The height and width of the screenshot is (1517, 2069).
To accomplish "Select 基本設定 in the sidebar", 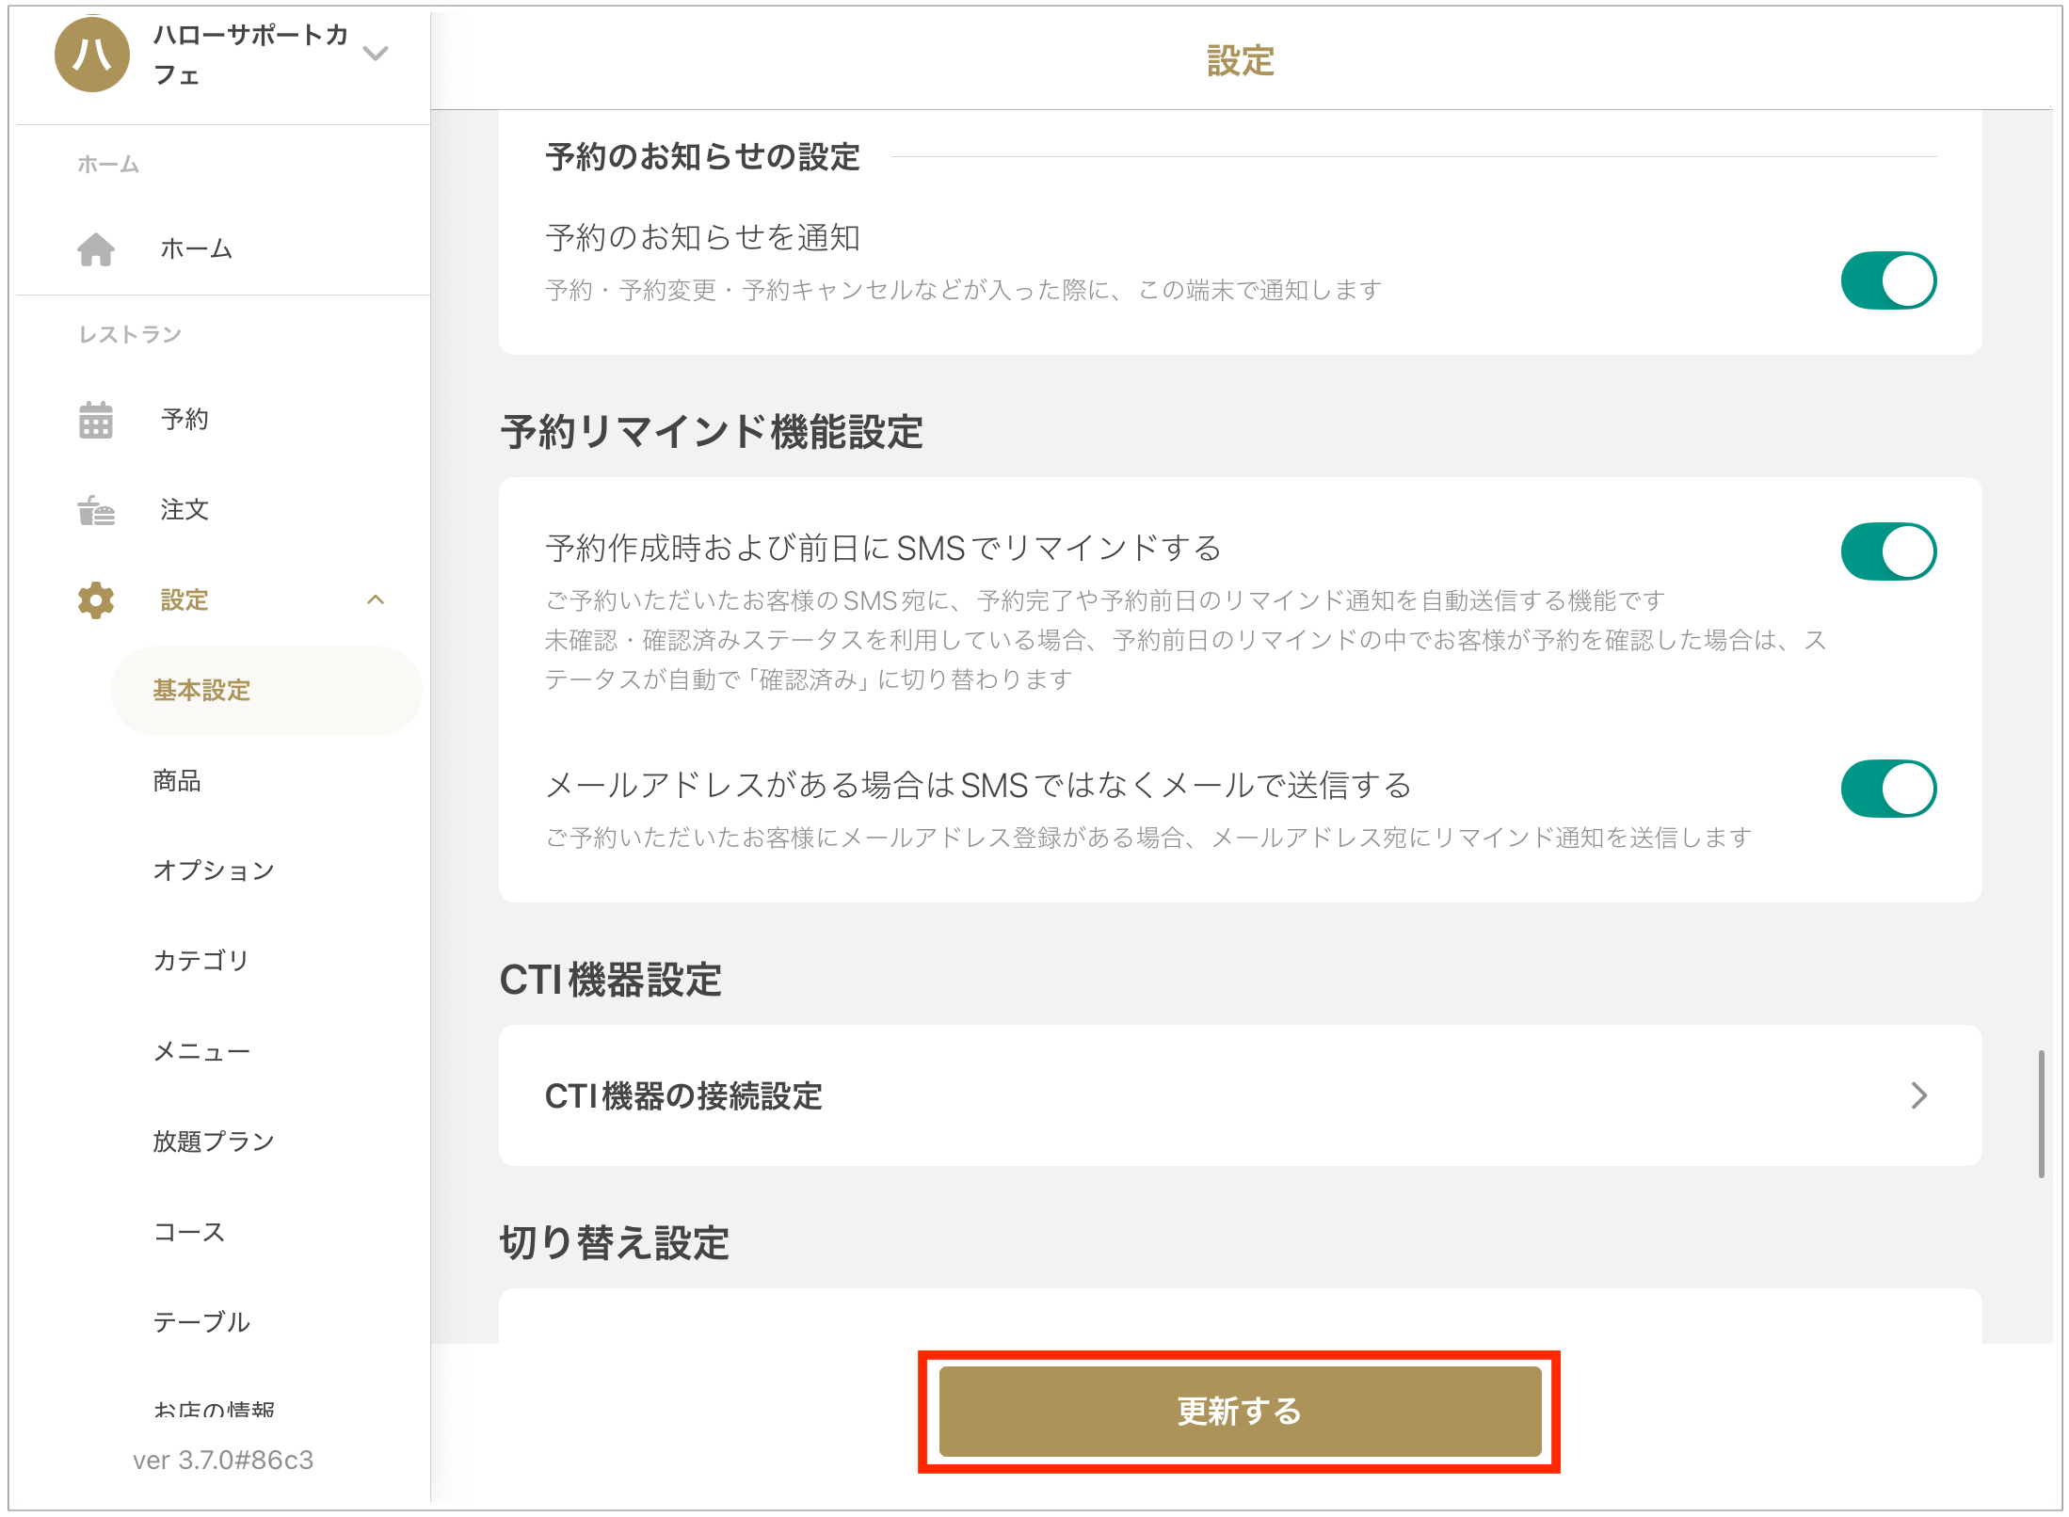I will [x=201, y=691].
